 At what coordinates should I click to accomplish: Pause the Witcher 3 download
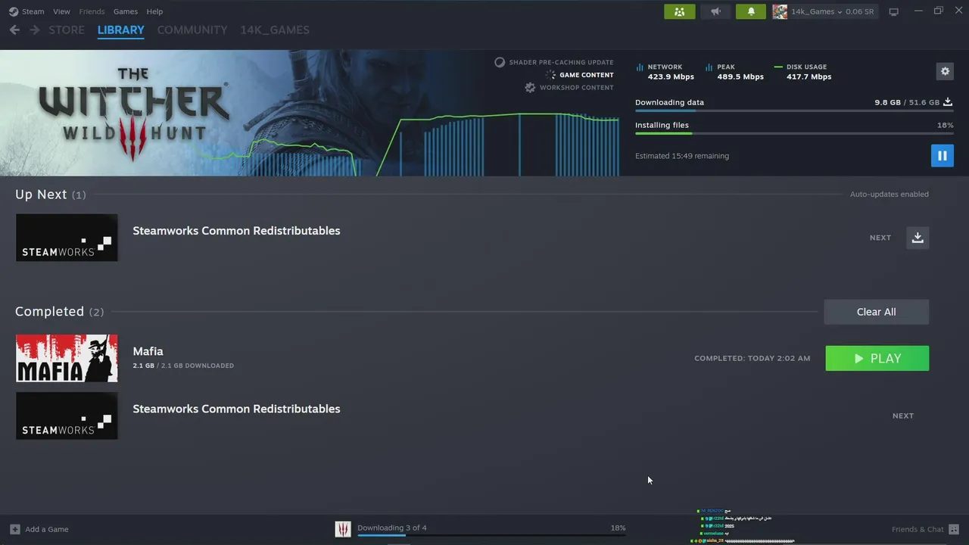943,156
